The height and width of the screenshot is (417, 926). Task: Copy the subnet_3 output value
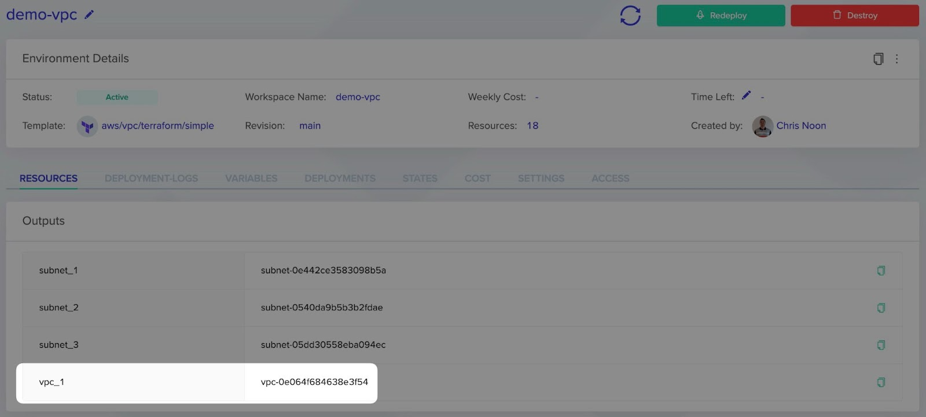tap(881, 345)
